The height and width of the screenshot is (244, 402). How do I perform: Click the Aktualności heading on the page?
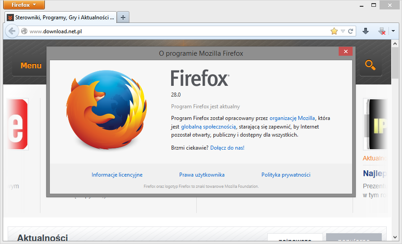pos(43,238)
